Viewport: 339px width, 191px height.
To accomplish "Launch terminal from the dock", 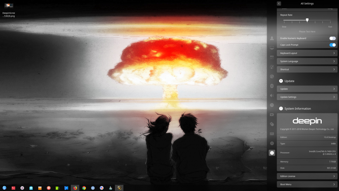I will 13,188.
